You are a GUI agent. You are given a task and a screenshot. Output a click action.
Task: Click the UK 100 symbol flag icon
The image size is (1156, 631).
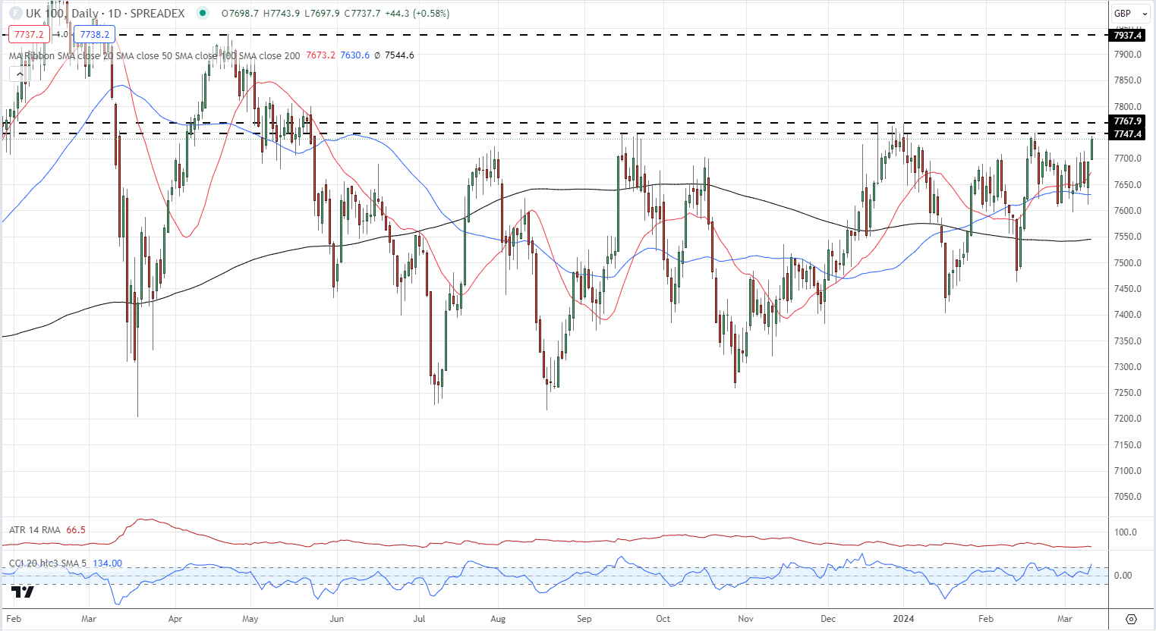coord(14,13)
